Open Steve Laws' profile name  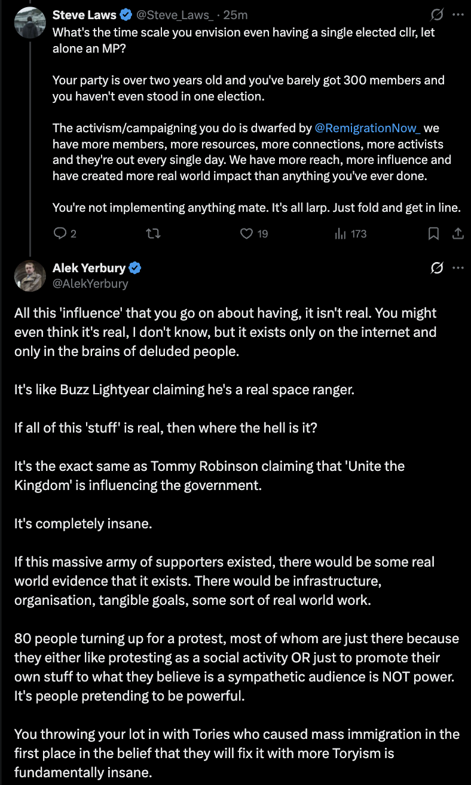(x=84, y=14)
